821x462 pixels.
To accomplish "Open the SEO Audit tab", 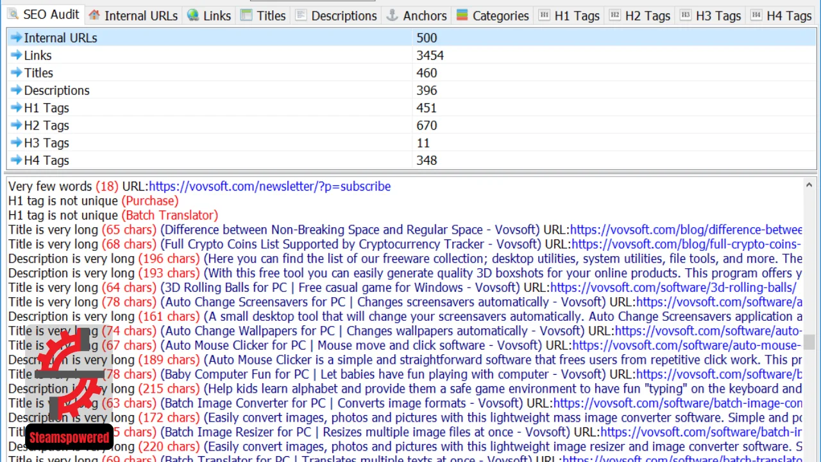I will (x=43, y=14).
